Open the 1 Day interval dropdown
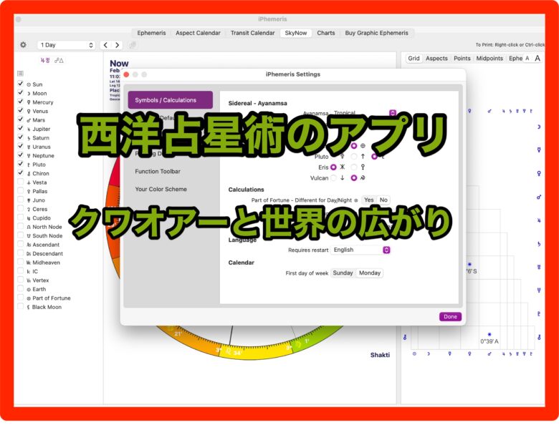The width and height of the screenshot is (559, 430). 67,45
